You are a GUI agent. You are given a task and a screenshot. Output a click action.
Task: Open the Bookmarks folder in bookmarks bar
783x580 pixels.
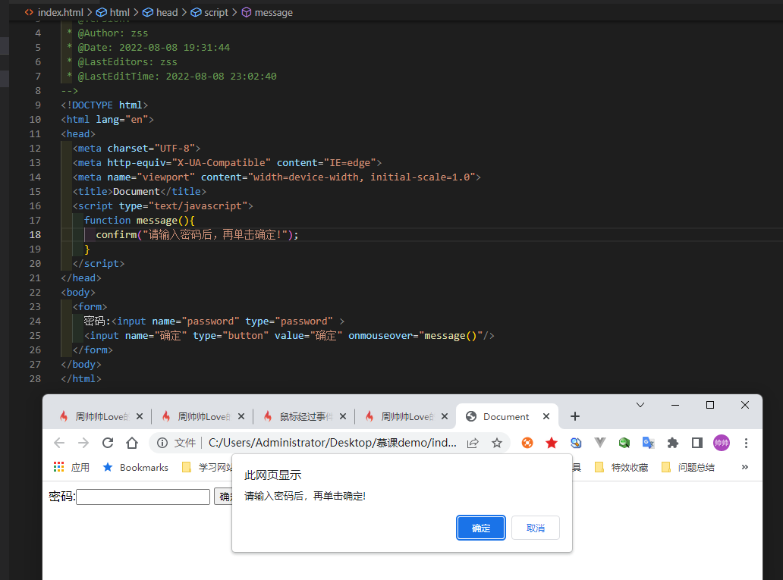[135, 467]
